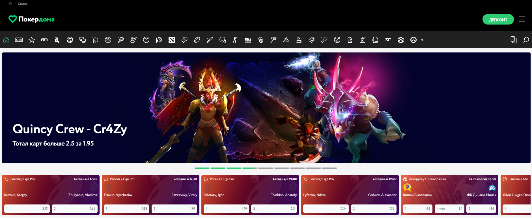Open the hamburger menu

pos(522,19)
